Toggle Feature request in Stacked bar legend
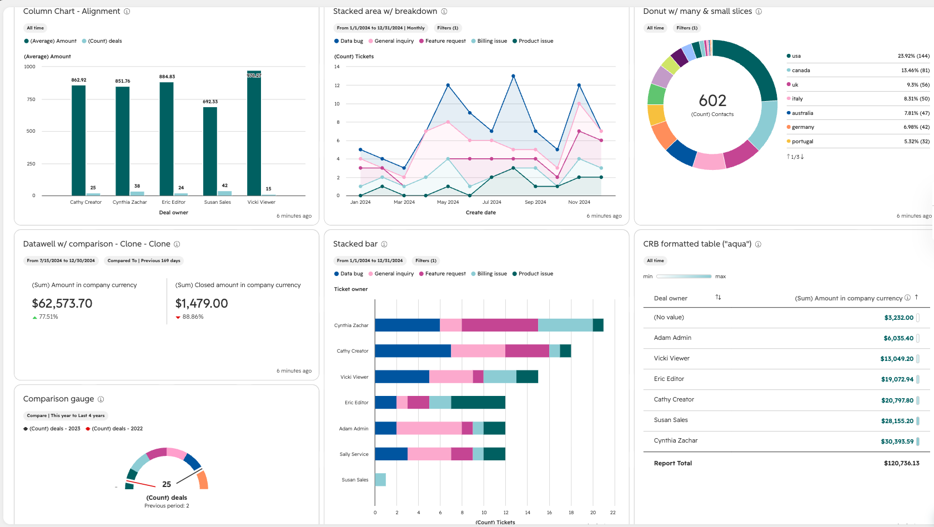The width and height of the screenshot is (934, 527). click(443, 274)
